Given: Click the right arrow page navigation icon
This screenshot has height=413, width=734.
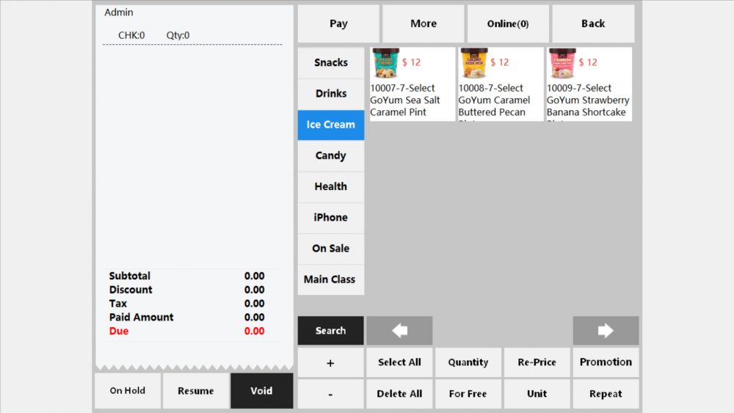Looking at the screenshot, I should (606, 331).
